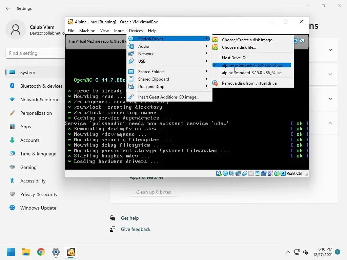Viewport: 347px width, 260px height.
Task: Click the USB devices status bar icon
Action: (244, 173)
